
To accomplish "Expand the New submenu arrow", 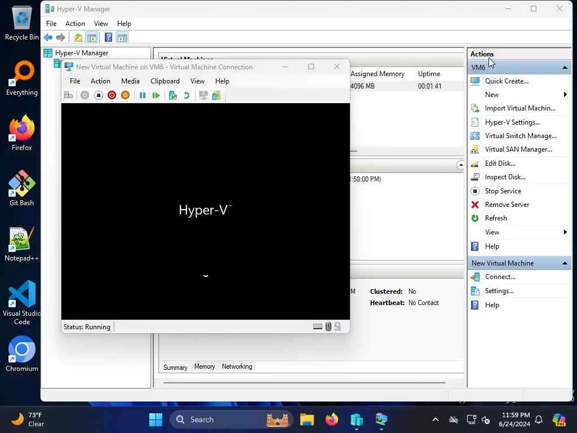I will 565,95.
